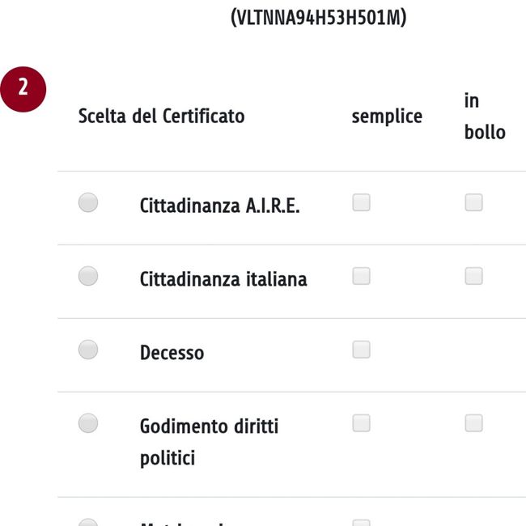Select the Cittadinanza A.I.R.E. radio button

pos(88,203)
